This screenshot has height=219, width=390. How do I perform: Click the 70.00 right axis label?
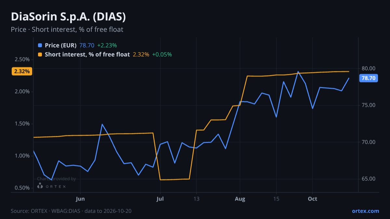pyautogui.click(x=369, y=142)
